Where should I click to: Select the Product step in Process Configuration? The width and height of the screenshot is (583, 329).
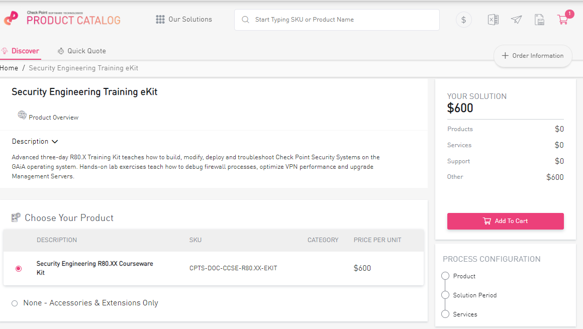pyautogui.click(x=445, y=276)
